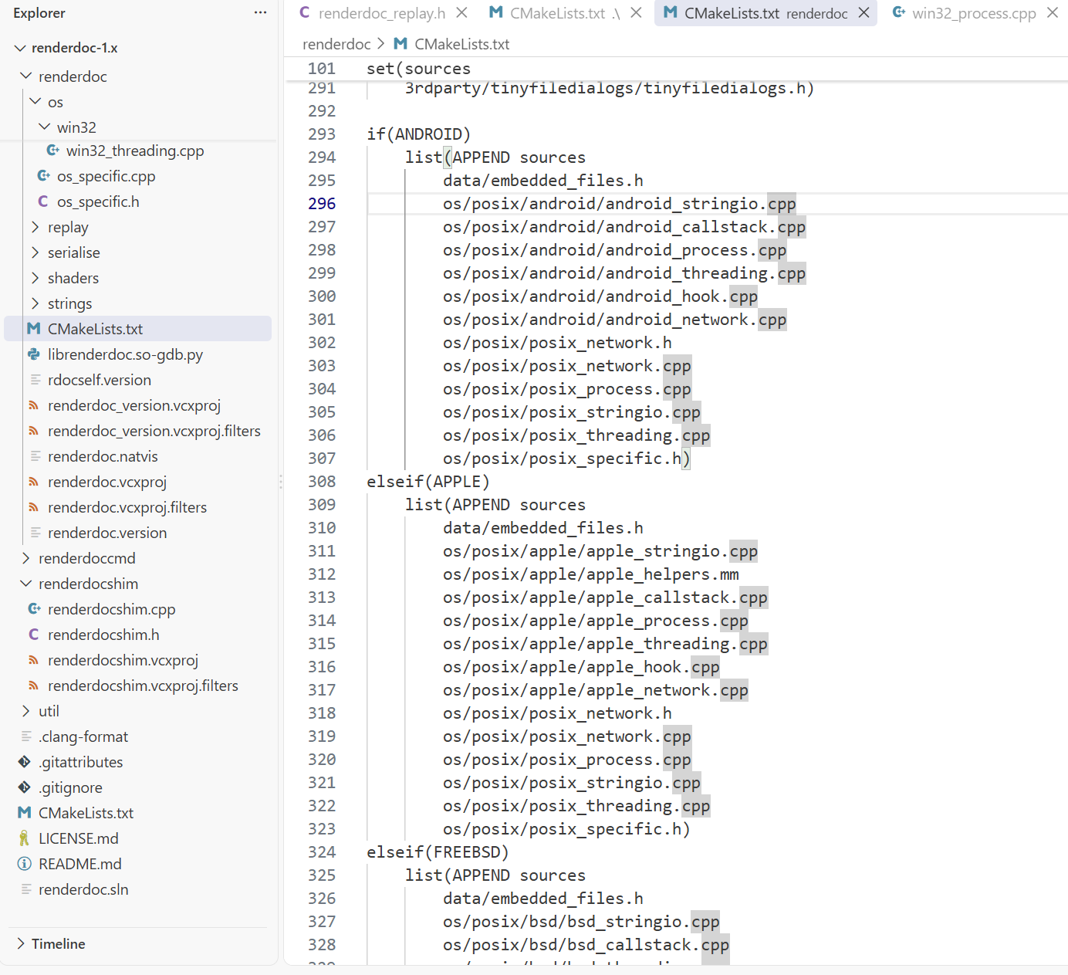Collapse the renderdoc folder in Explorer
The height and width of the screenshot is (975, 1068).
[26, 76]
